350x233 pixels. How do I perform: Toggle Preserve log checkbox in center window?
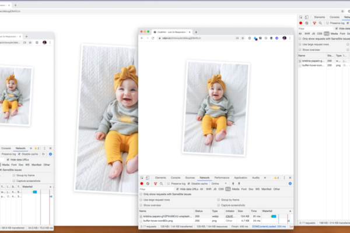[x=169, y=183]
